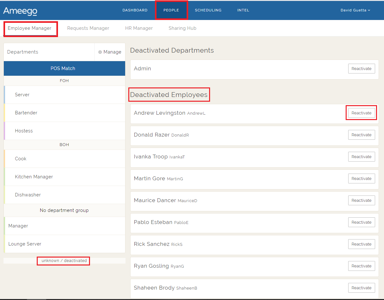
Task: Switch to the Requests Manager tab
Action: 88,28
